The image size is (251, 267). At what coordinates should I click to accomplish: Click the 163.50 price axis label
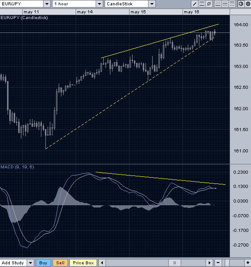241,45
